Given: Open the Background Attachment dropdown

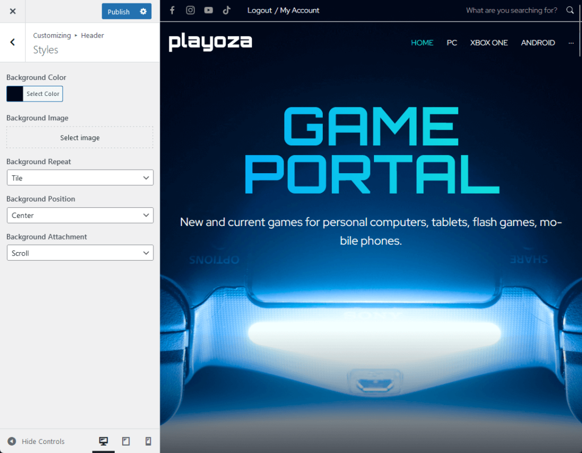Looking at the screenshot, I should 80,253.
